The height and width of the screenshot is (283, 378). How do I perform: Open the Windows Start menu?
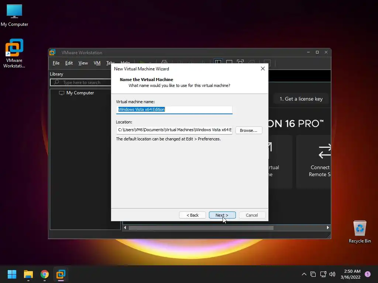pyautogui.click(x=12, y=274)
